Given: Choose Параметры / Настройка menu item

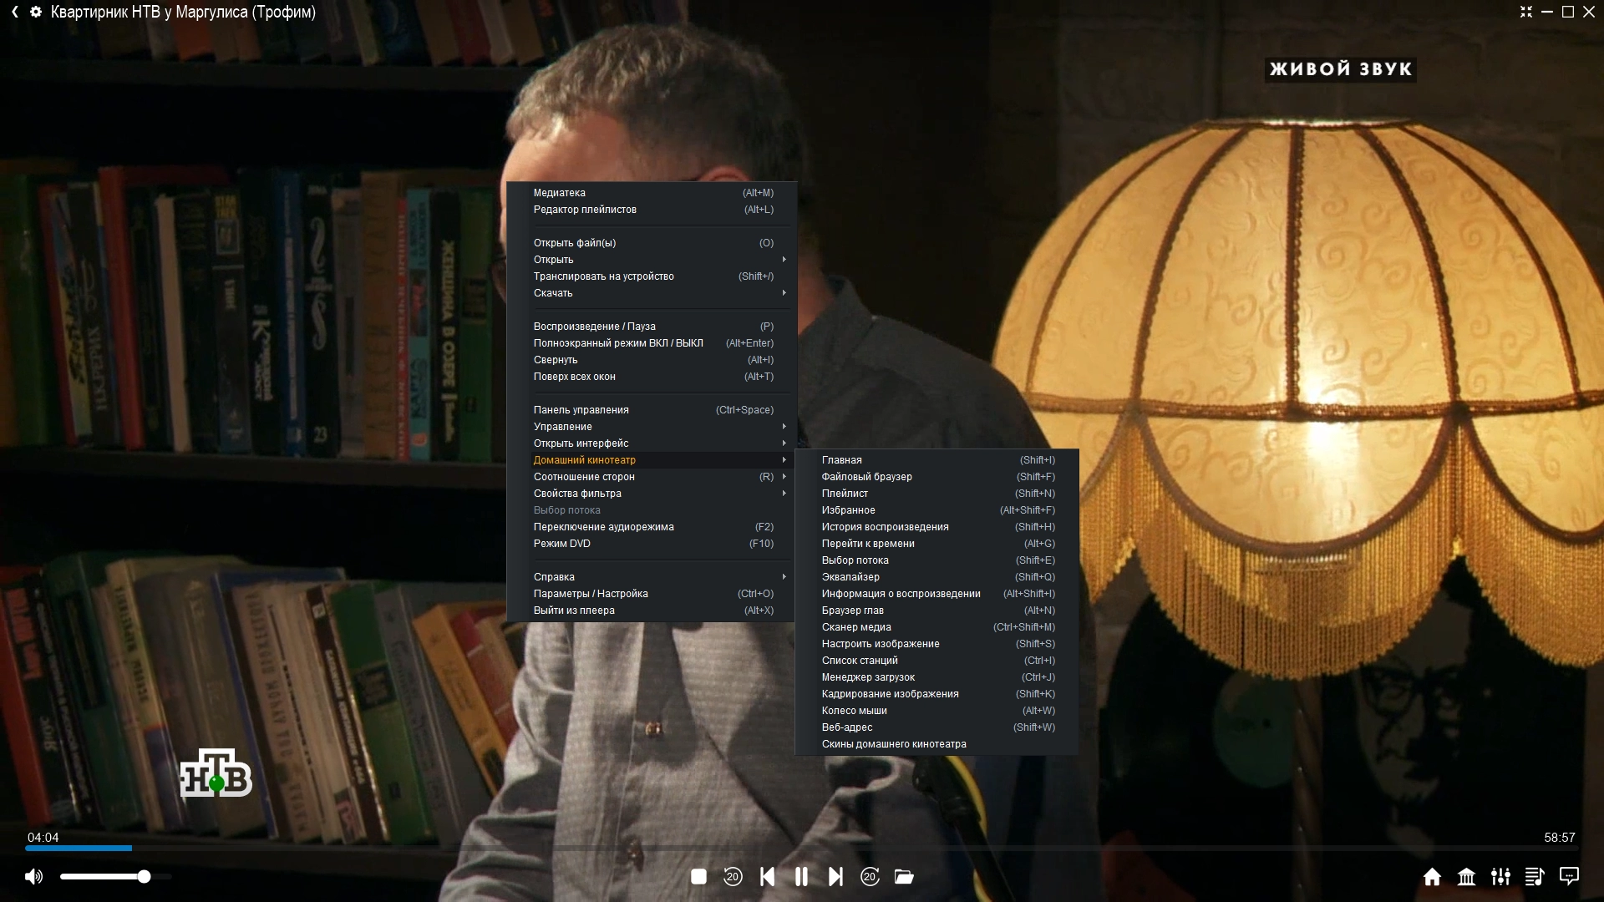Looking at the screenshot, I should coord(591,594).
